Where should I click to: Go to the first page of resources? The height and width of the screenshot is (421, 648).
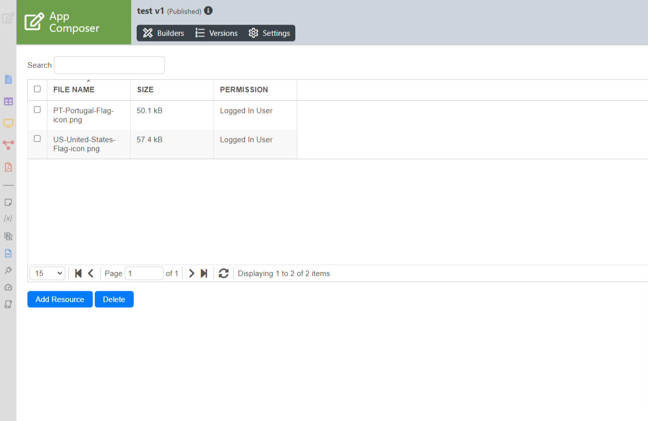[78, 273]
